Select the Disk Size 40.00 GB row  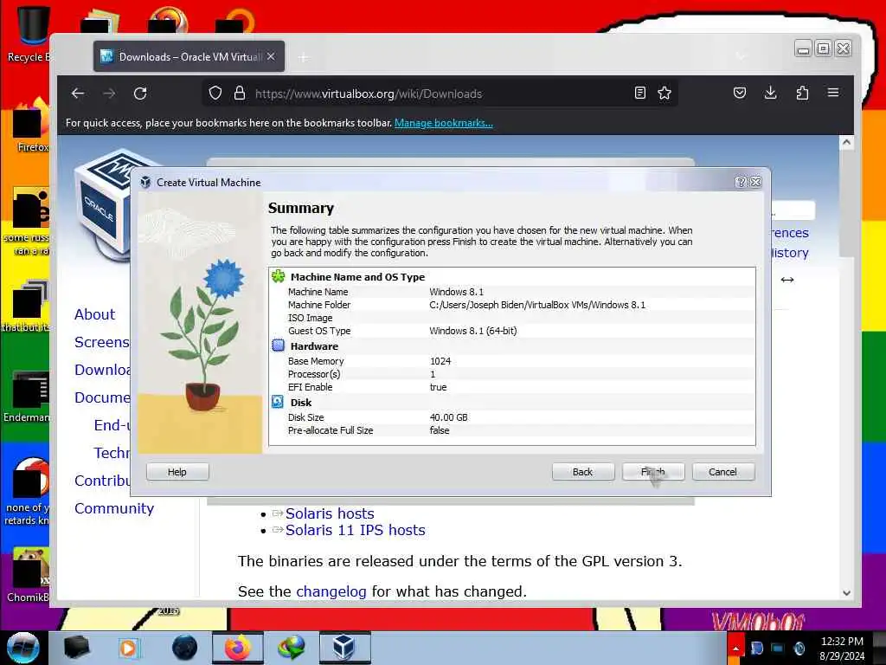(512, 417)
